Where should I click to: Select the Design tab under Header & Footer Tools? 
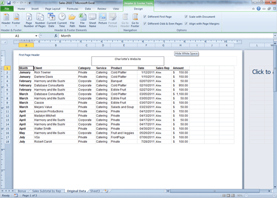pos(138,9)
